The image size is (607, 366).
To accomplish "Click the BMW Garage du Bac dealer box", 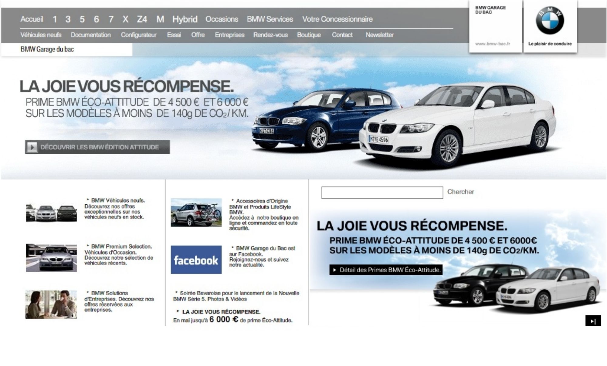I will point(495,26).
